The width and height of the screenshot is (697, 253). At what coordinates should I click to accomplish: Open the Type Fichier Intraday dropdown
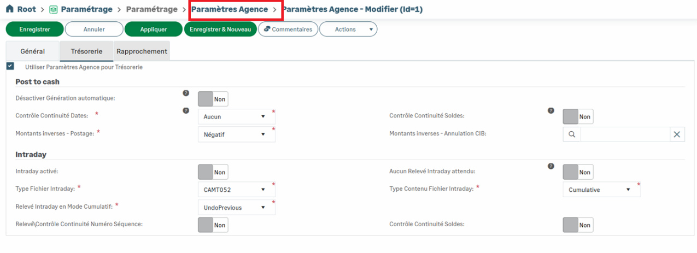[x=236, y=190]
